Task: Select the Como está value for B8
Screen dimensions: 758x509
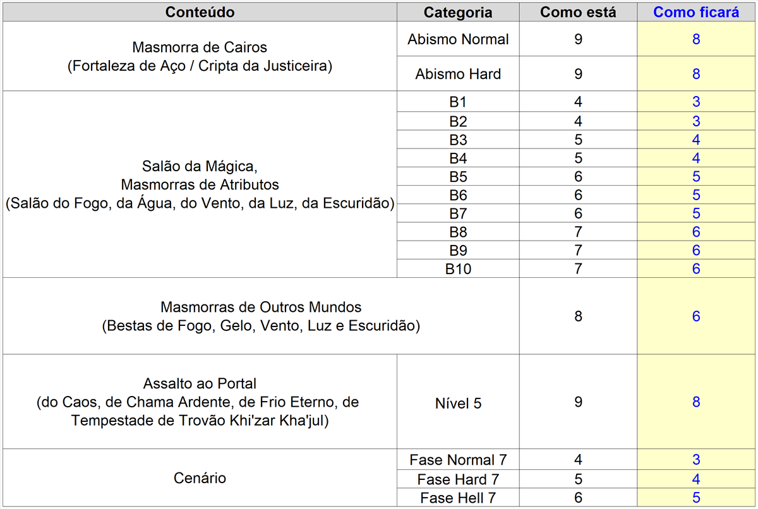Action: coord(578,232)
